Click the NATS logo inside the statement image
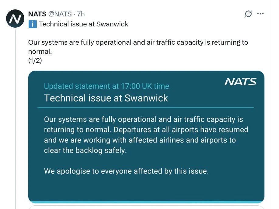 tap(240, 82)
